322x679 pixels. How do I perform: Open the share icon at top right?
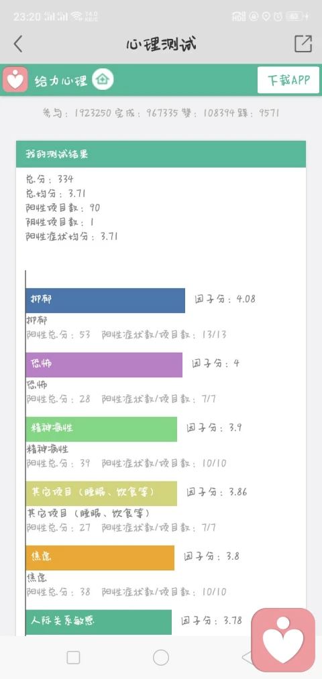point(303,44)
